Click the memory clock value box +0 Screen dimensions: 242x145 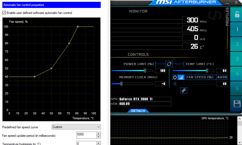(161, 84)
